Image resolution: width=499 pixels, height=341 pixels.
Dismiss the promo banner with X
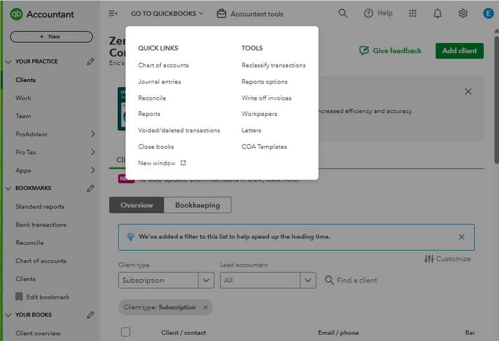coord(468,92)
